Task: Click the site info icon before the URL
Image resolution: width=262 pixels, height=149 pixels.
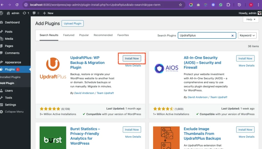Action: pyautogui.click(x=26, y=4)
